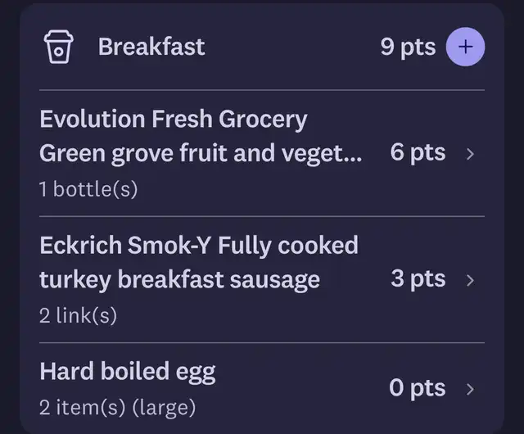Open the Evolution Fresh chevron arrow
This screenshot has width=524, height=434.
(470, 154)
